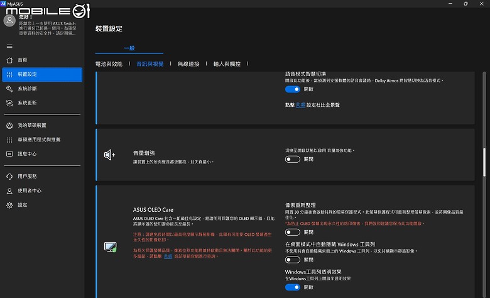Screen dimensions: 490x298
Task: Click the 我的華碩裝置 icon
Action: tap(9, 125)
